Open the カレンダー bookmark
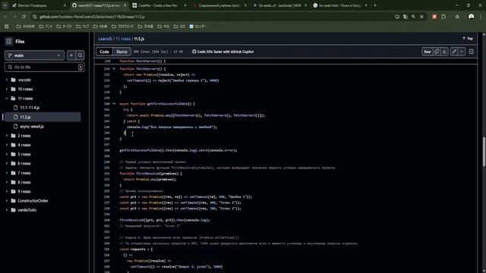Viewport: 486px width, 273px height. pos(197,27)
